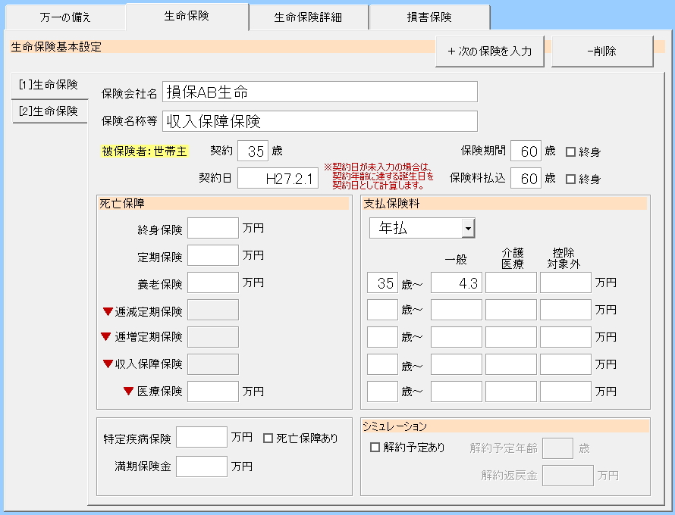Click red triangle beside 逓増定期保険
This screenshot has width=675, height=515.
(x=105, y=337)
